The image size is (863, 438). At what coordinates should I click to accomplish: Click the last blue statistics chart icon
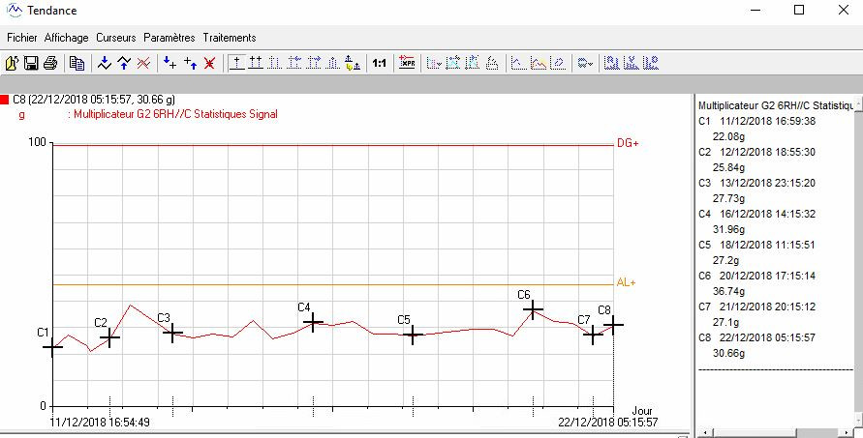[651, 63]
